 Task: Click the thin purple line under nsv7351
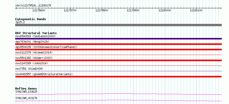coord(119,71)
